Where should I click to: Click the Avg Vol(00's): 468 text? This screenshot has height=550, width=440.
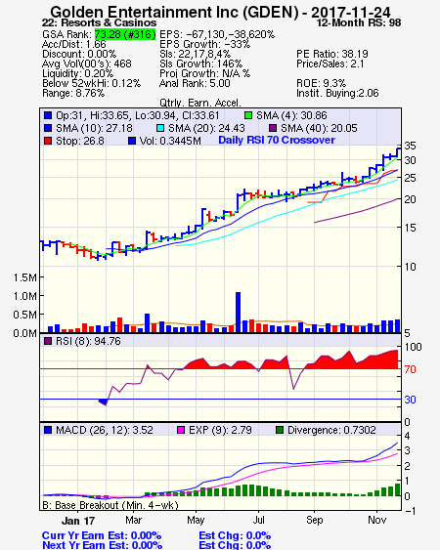(87, 63)
